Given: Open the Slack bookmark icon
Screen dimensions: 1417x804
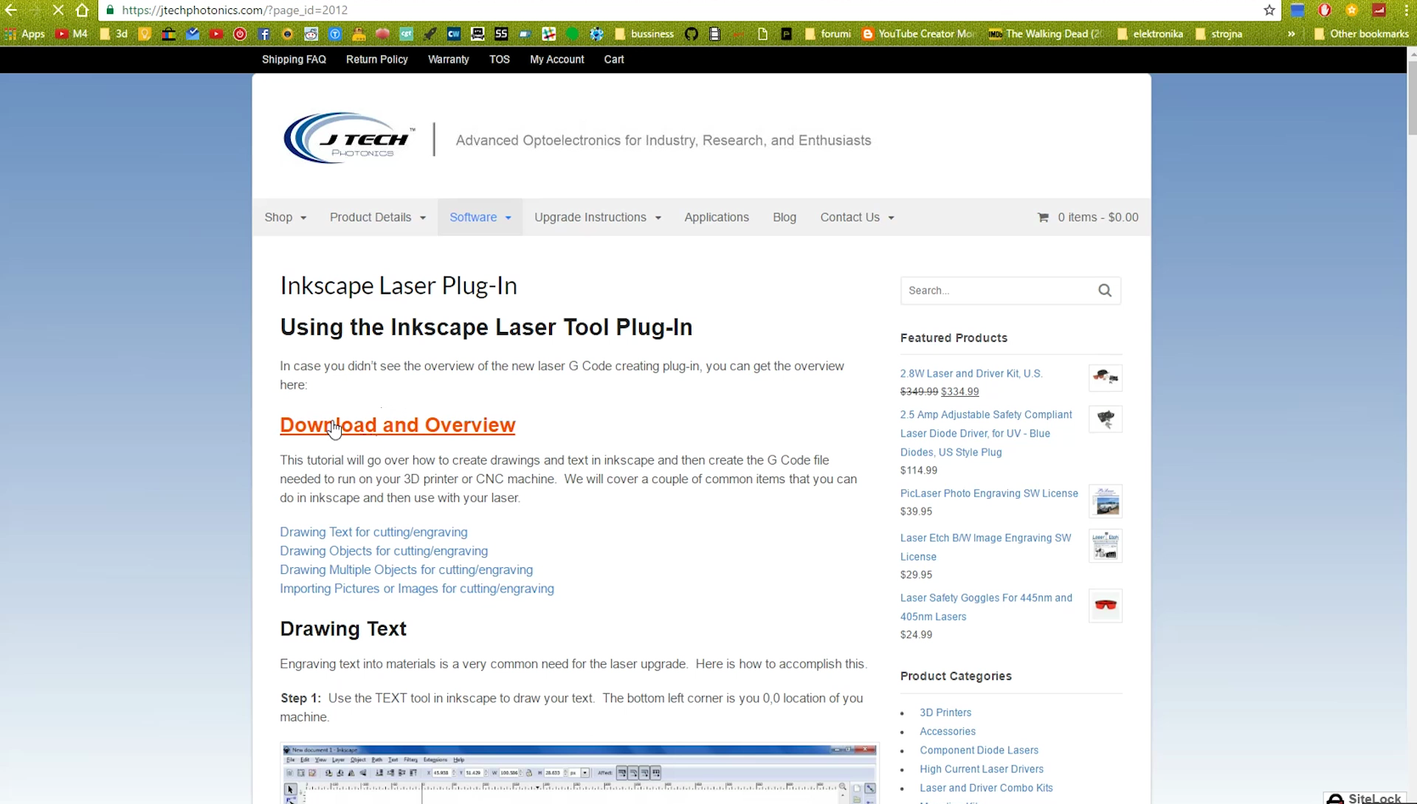Looking at the screenshot, I should click(x=549, y=34).
